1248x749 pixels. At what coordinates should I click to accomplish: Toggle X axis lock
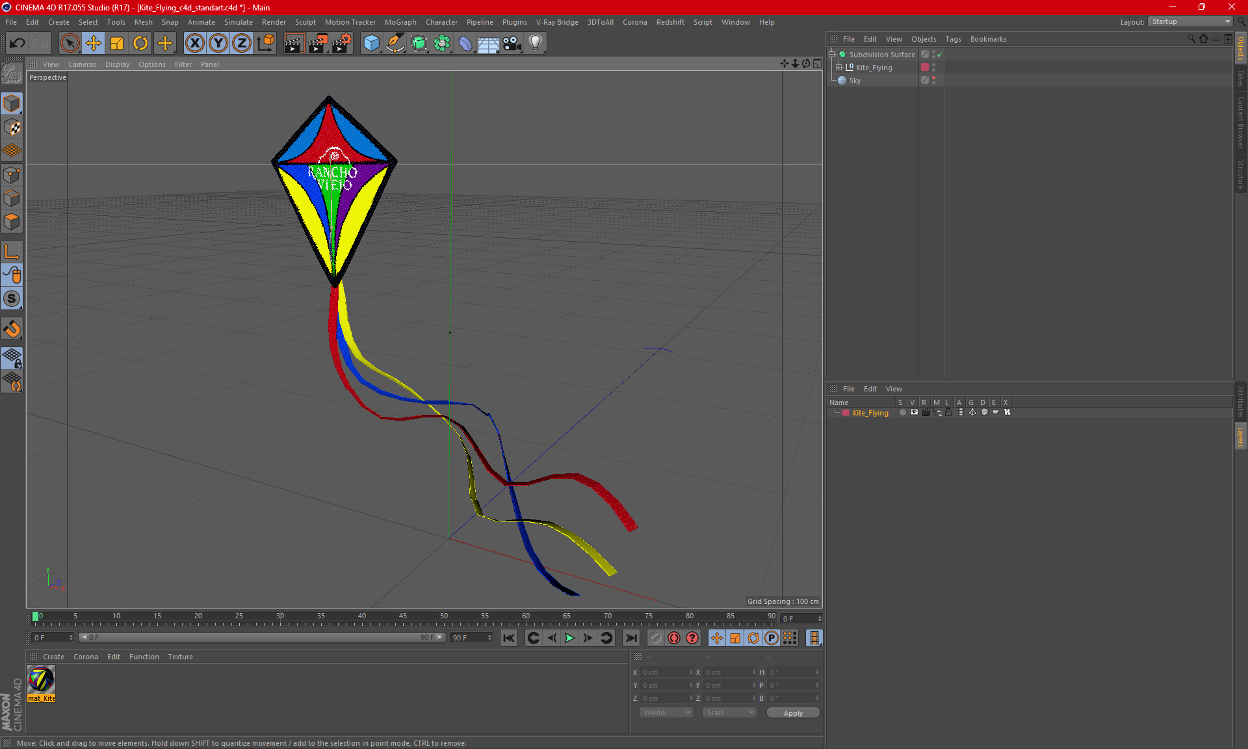click(x=194, y=44)
